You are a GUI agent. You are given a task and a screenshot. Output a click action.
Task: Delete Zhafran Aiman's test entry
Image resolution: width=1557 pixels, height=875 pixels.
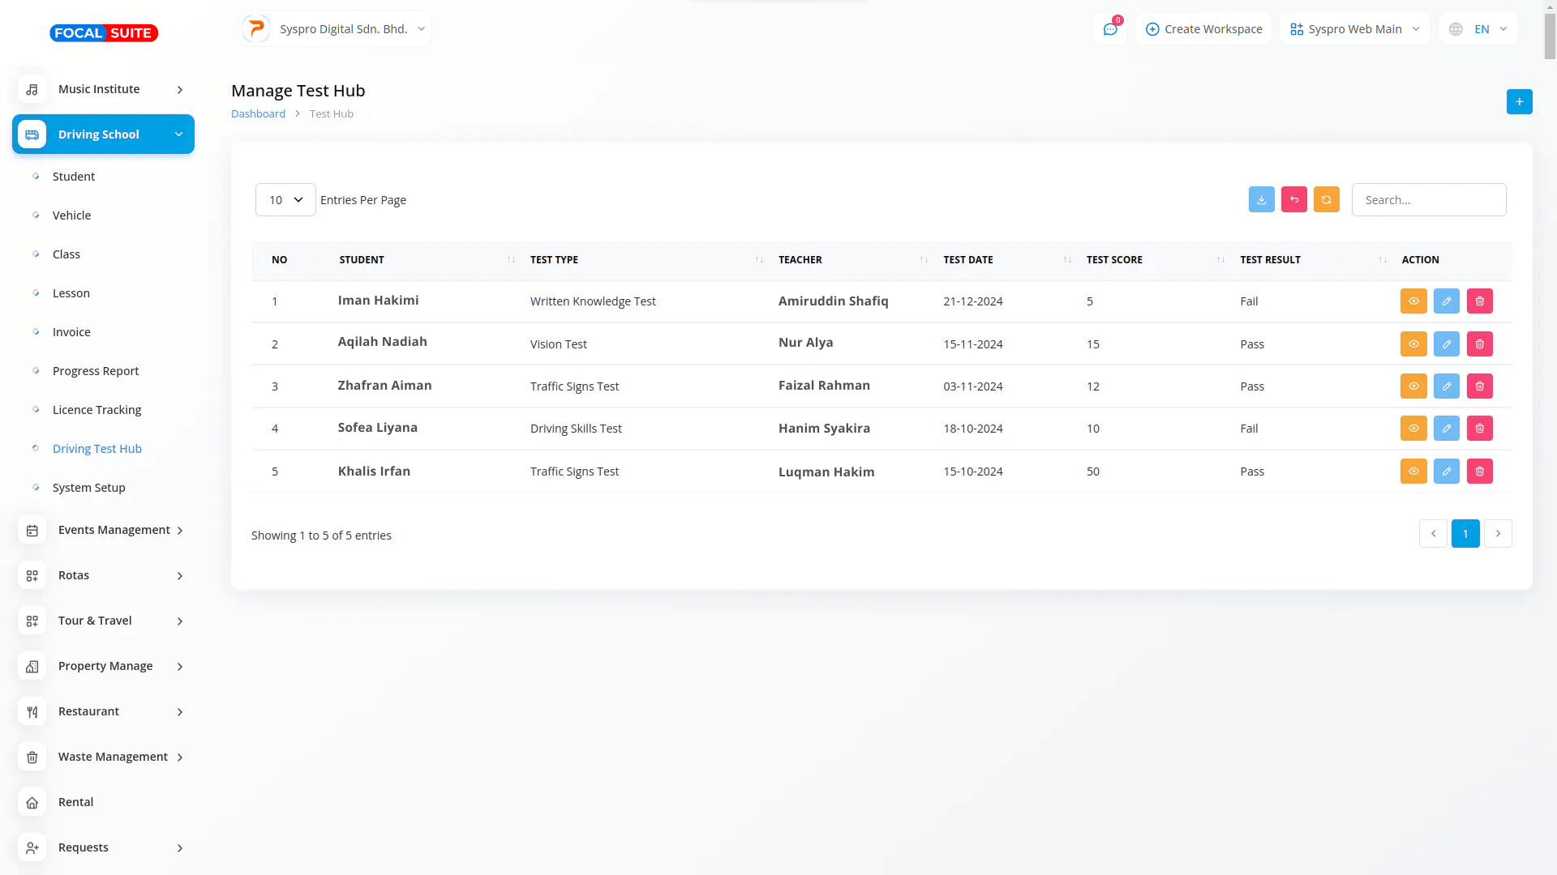[1479, 386]
